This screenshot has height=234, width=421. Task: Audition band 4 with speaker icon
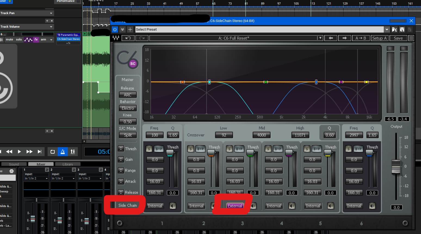[x=292, y=206]
